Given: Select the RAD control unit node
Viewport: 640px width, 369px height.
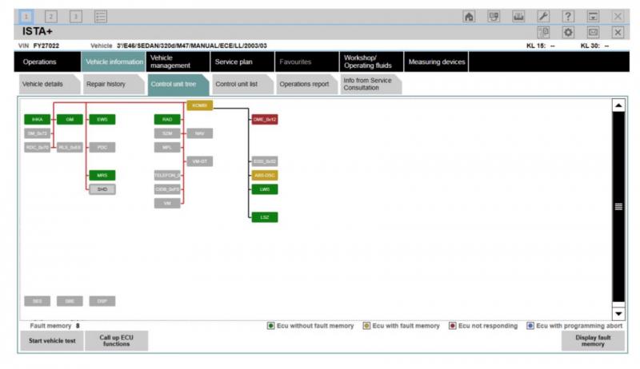Looking at the screenshot, I should [167, 119].
